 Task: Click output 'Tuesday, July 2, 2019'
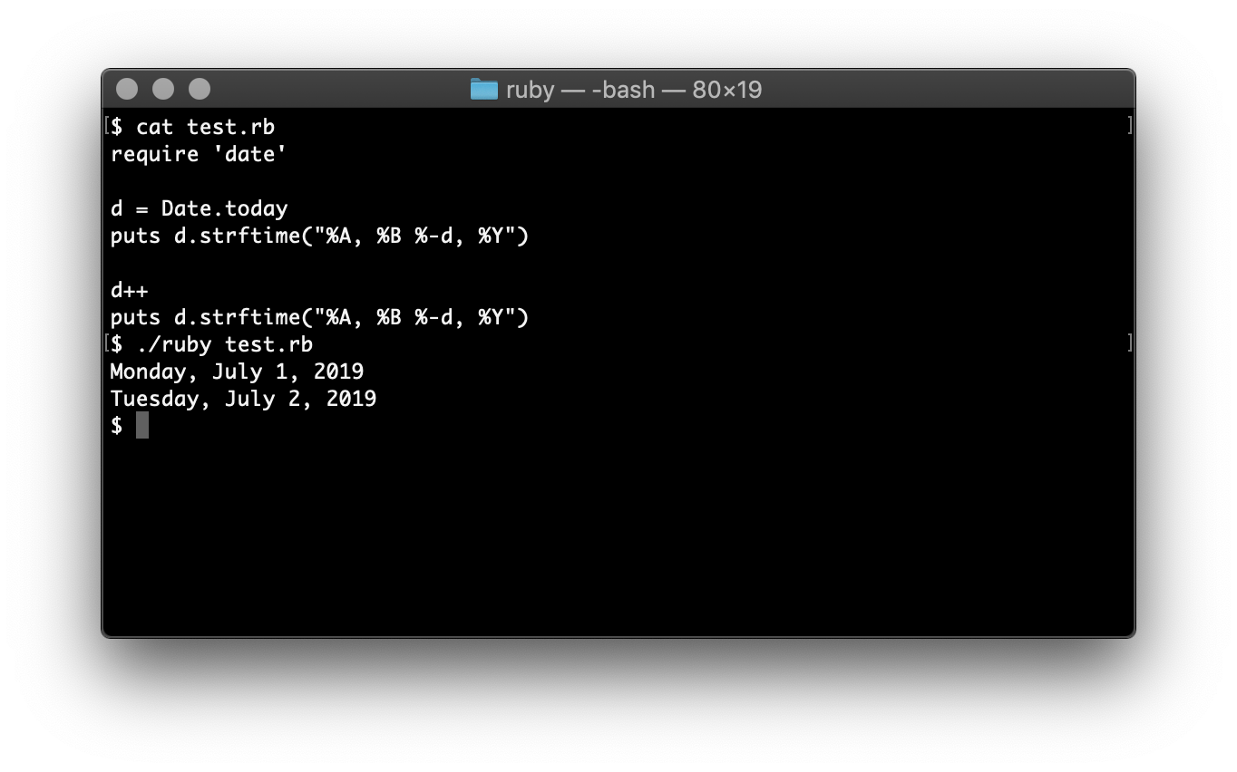pyautogui.click(x=243, y=399)
